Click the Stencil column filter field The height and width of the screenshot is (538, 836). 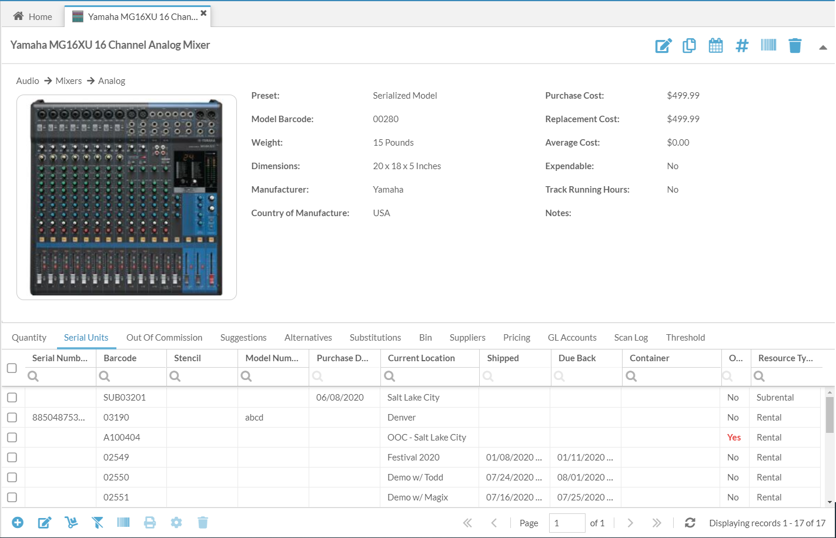coord(203,376)
